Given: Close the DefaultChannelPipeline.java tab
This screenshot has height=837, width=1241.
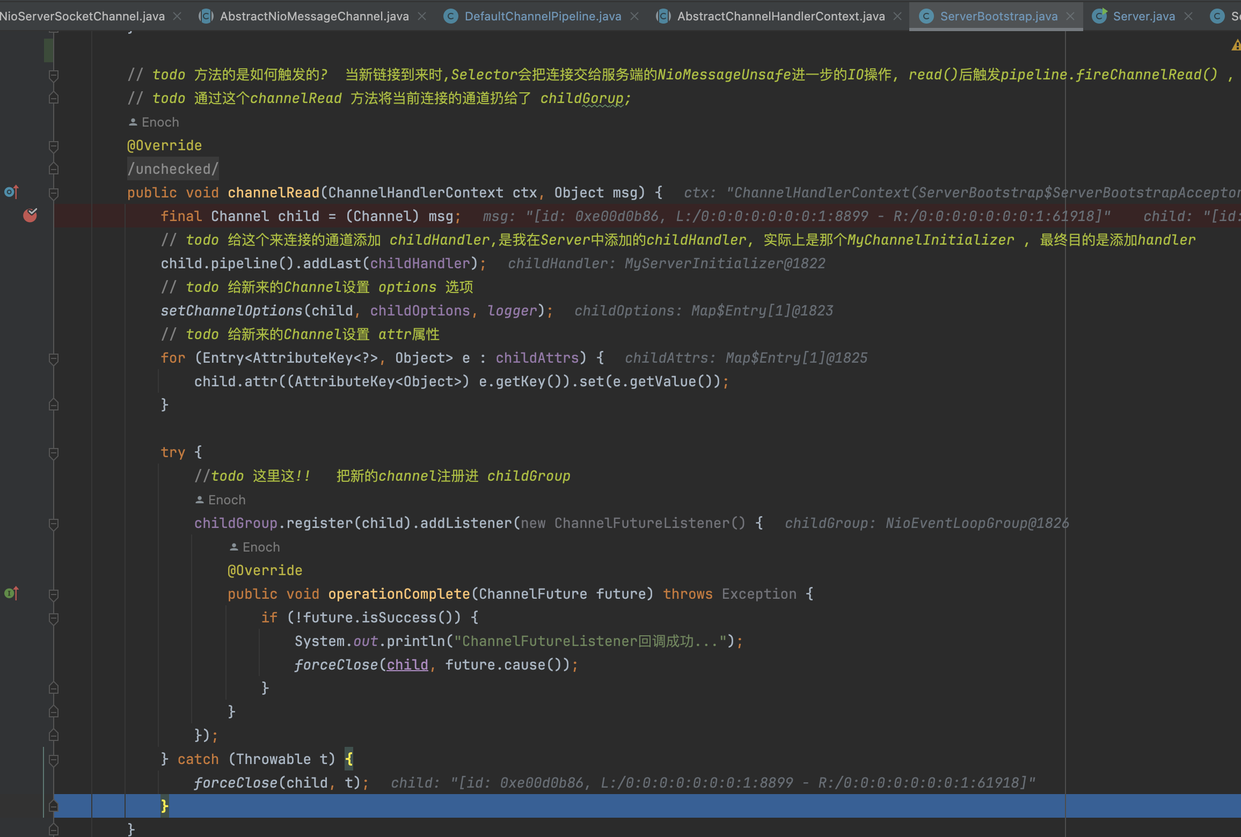Looking at the screenshot, I should tap(634, 17).
